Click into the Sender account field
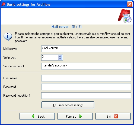134x125 pixels. pyautogui.click(x=86, y=66)
